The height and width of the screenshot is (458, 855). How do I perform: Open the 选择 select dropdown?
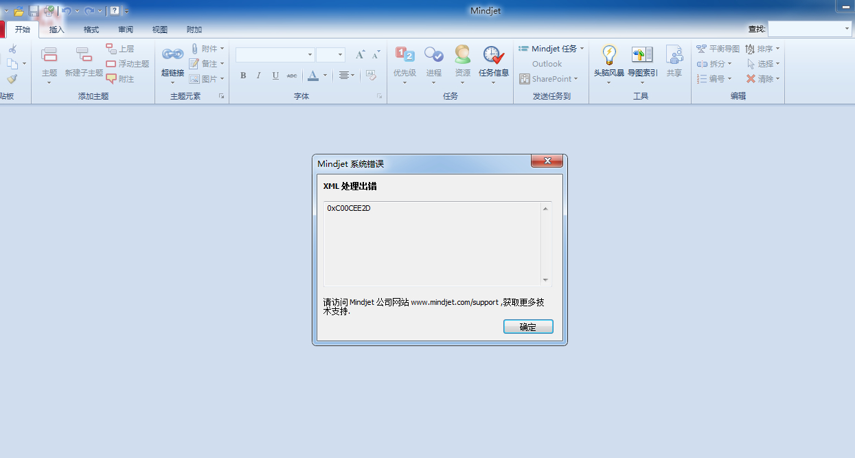click(762, 64)
